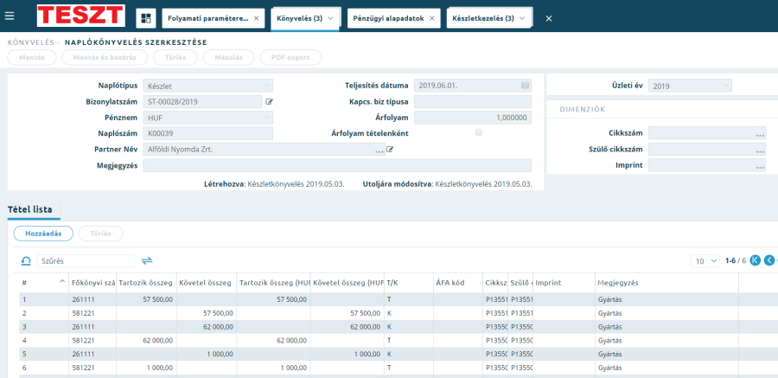Open Cikkszám dimension lookup ellipsis
This screenshot has height=378, width=778.
(760, 133)
